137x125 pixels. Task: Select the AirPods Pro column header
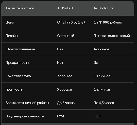(x=103, y=8)
